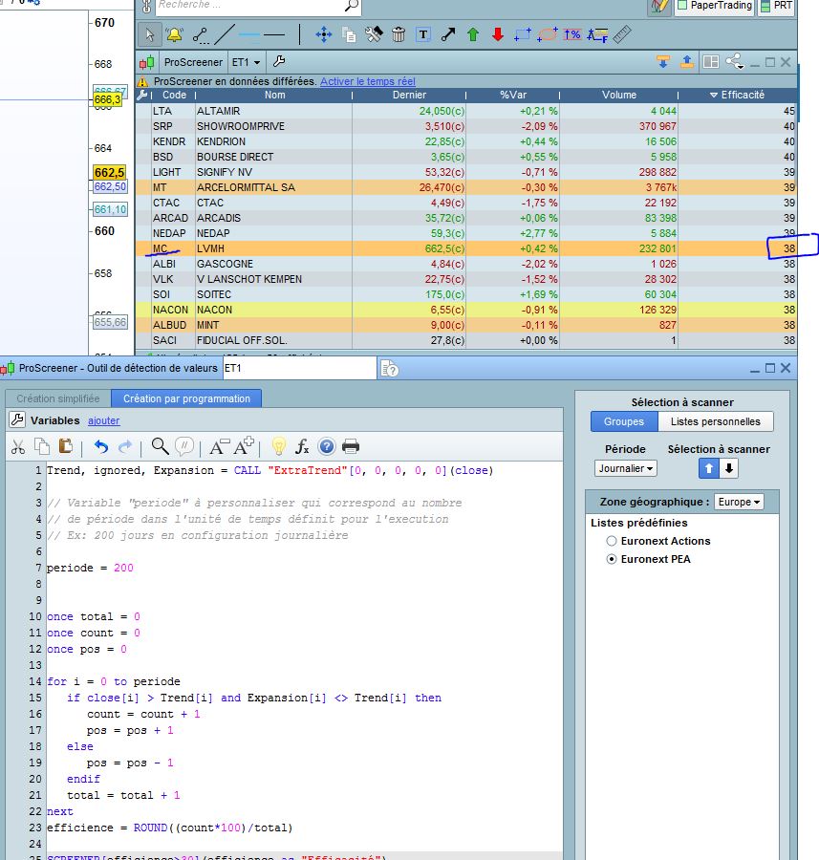Select the SHOWROOMPRIVE row
The image size is (819, 860).
(465, 126)
